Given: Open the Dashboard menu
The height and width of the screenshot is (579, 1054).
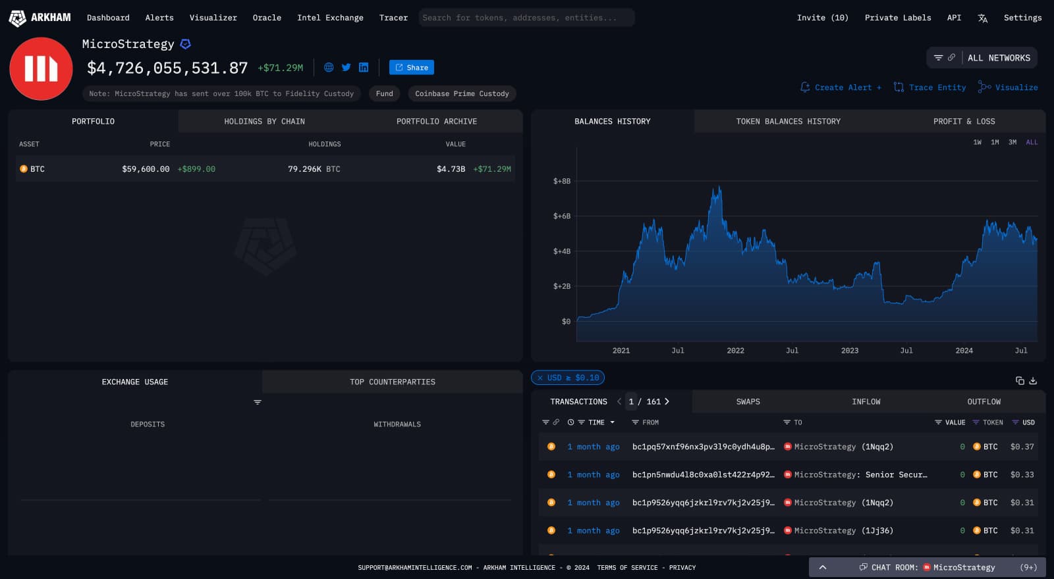Looking at the screenshot, I should [x=108, y=18].
